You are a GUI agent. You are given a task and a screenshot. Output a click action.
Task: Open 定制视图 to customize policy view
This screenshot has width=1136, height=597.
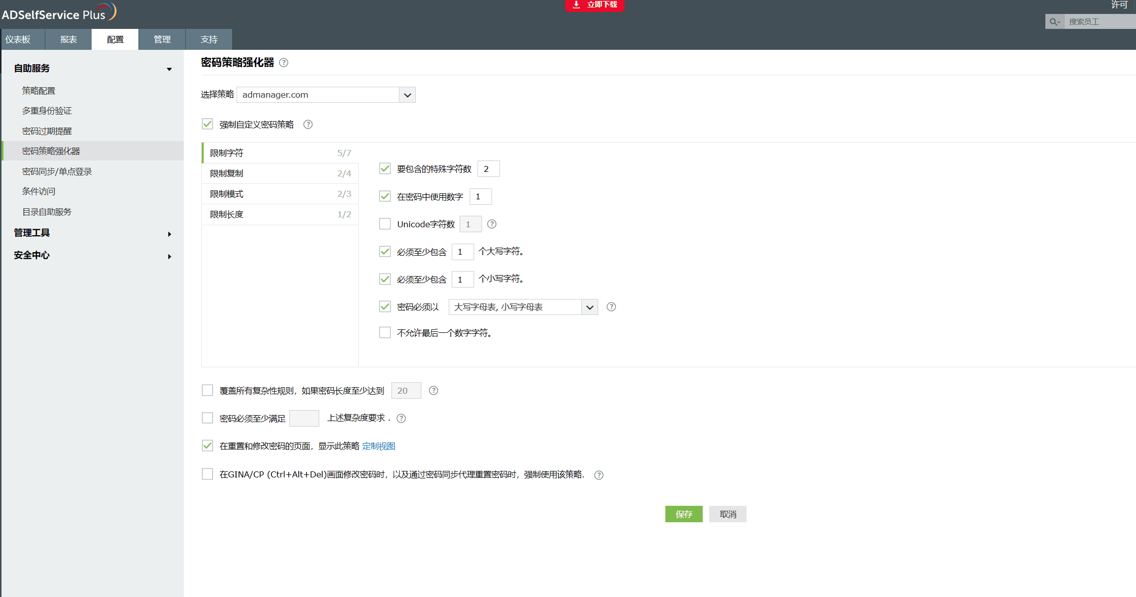pyautogui.click(x=379, y=446)
